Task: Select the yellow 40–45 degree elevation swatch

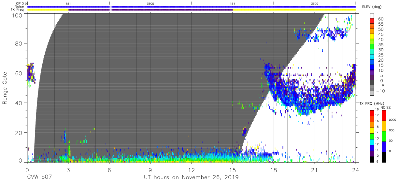Action: click(372, 36)
